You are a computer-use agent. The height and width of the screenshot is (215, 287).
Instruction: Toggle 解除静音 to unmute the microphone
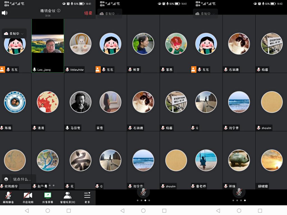tap(8, 195)
